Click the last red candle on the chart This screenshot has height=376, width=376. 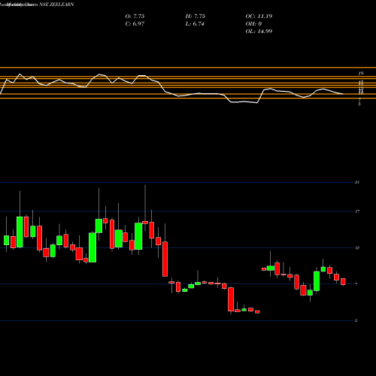(x=343, y=281)
